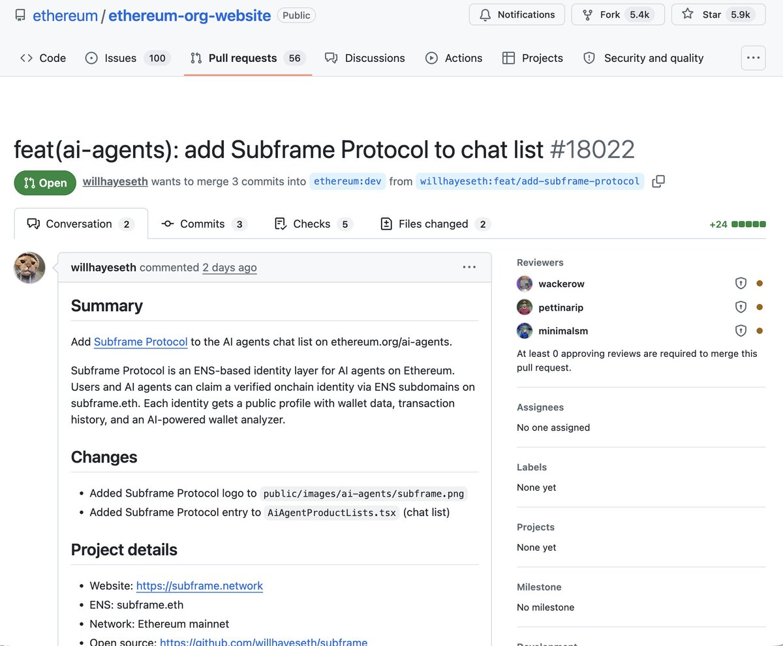Click minimalsm's avatar in Reviewers
The width and height of the screenshot is (783, 646).
(525, 331)
